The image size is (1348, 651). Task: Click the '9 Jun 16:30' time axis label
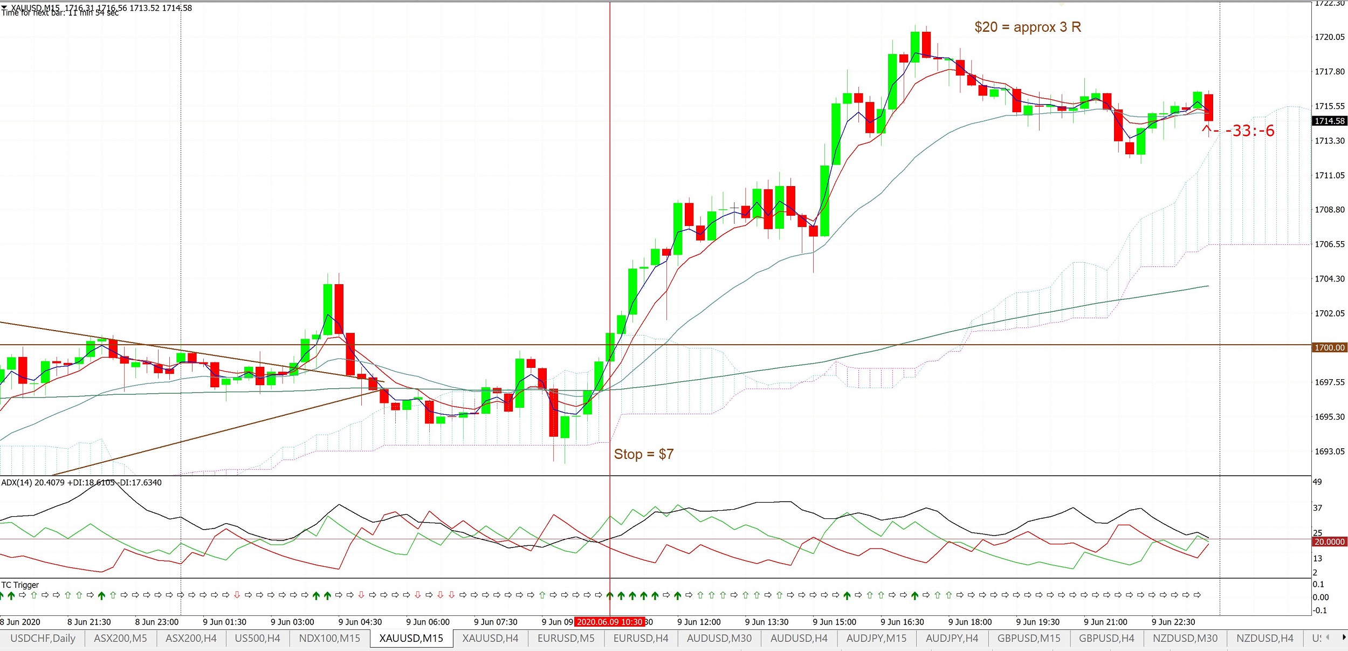[x=902, y=622]
